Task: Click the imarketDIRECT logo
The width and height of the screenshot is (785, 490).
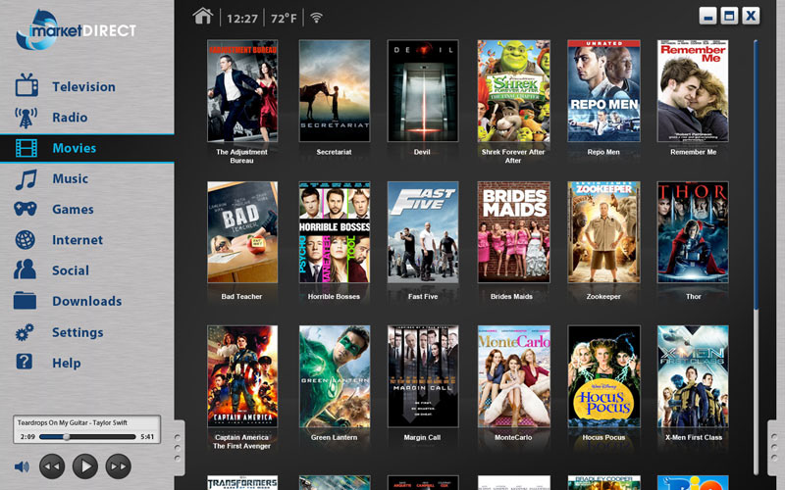Action: pos(76,30)
